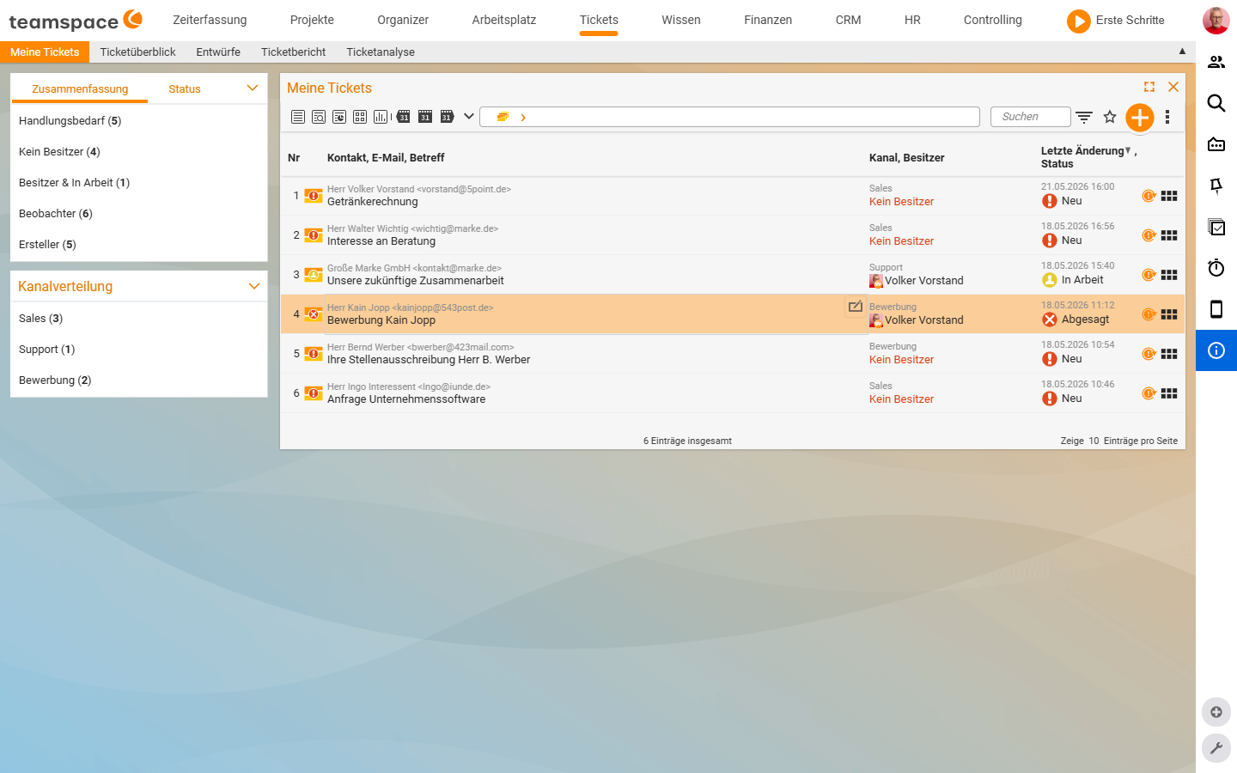Screen dimensions: 1237x773
Task: Switch to the Ticketüberblick tab
Action: [x=137, y=52]
